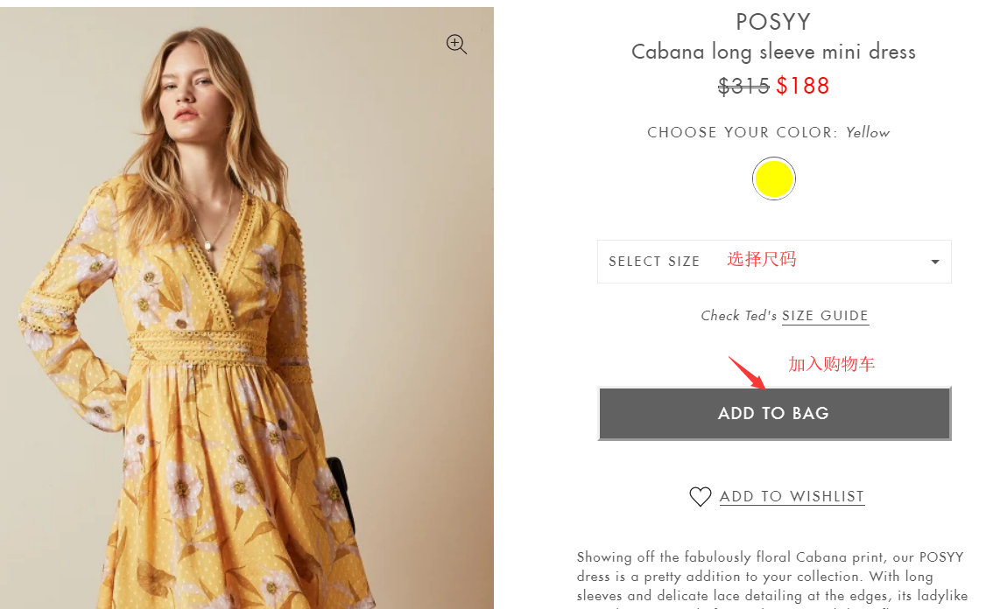This screenshot has width=993, height=609.
Task: Open the Select Size dropdown
Action: (774, 262)
